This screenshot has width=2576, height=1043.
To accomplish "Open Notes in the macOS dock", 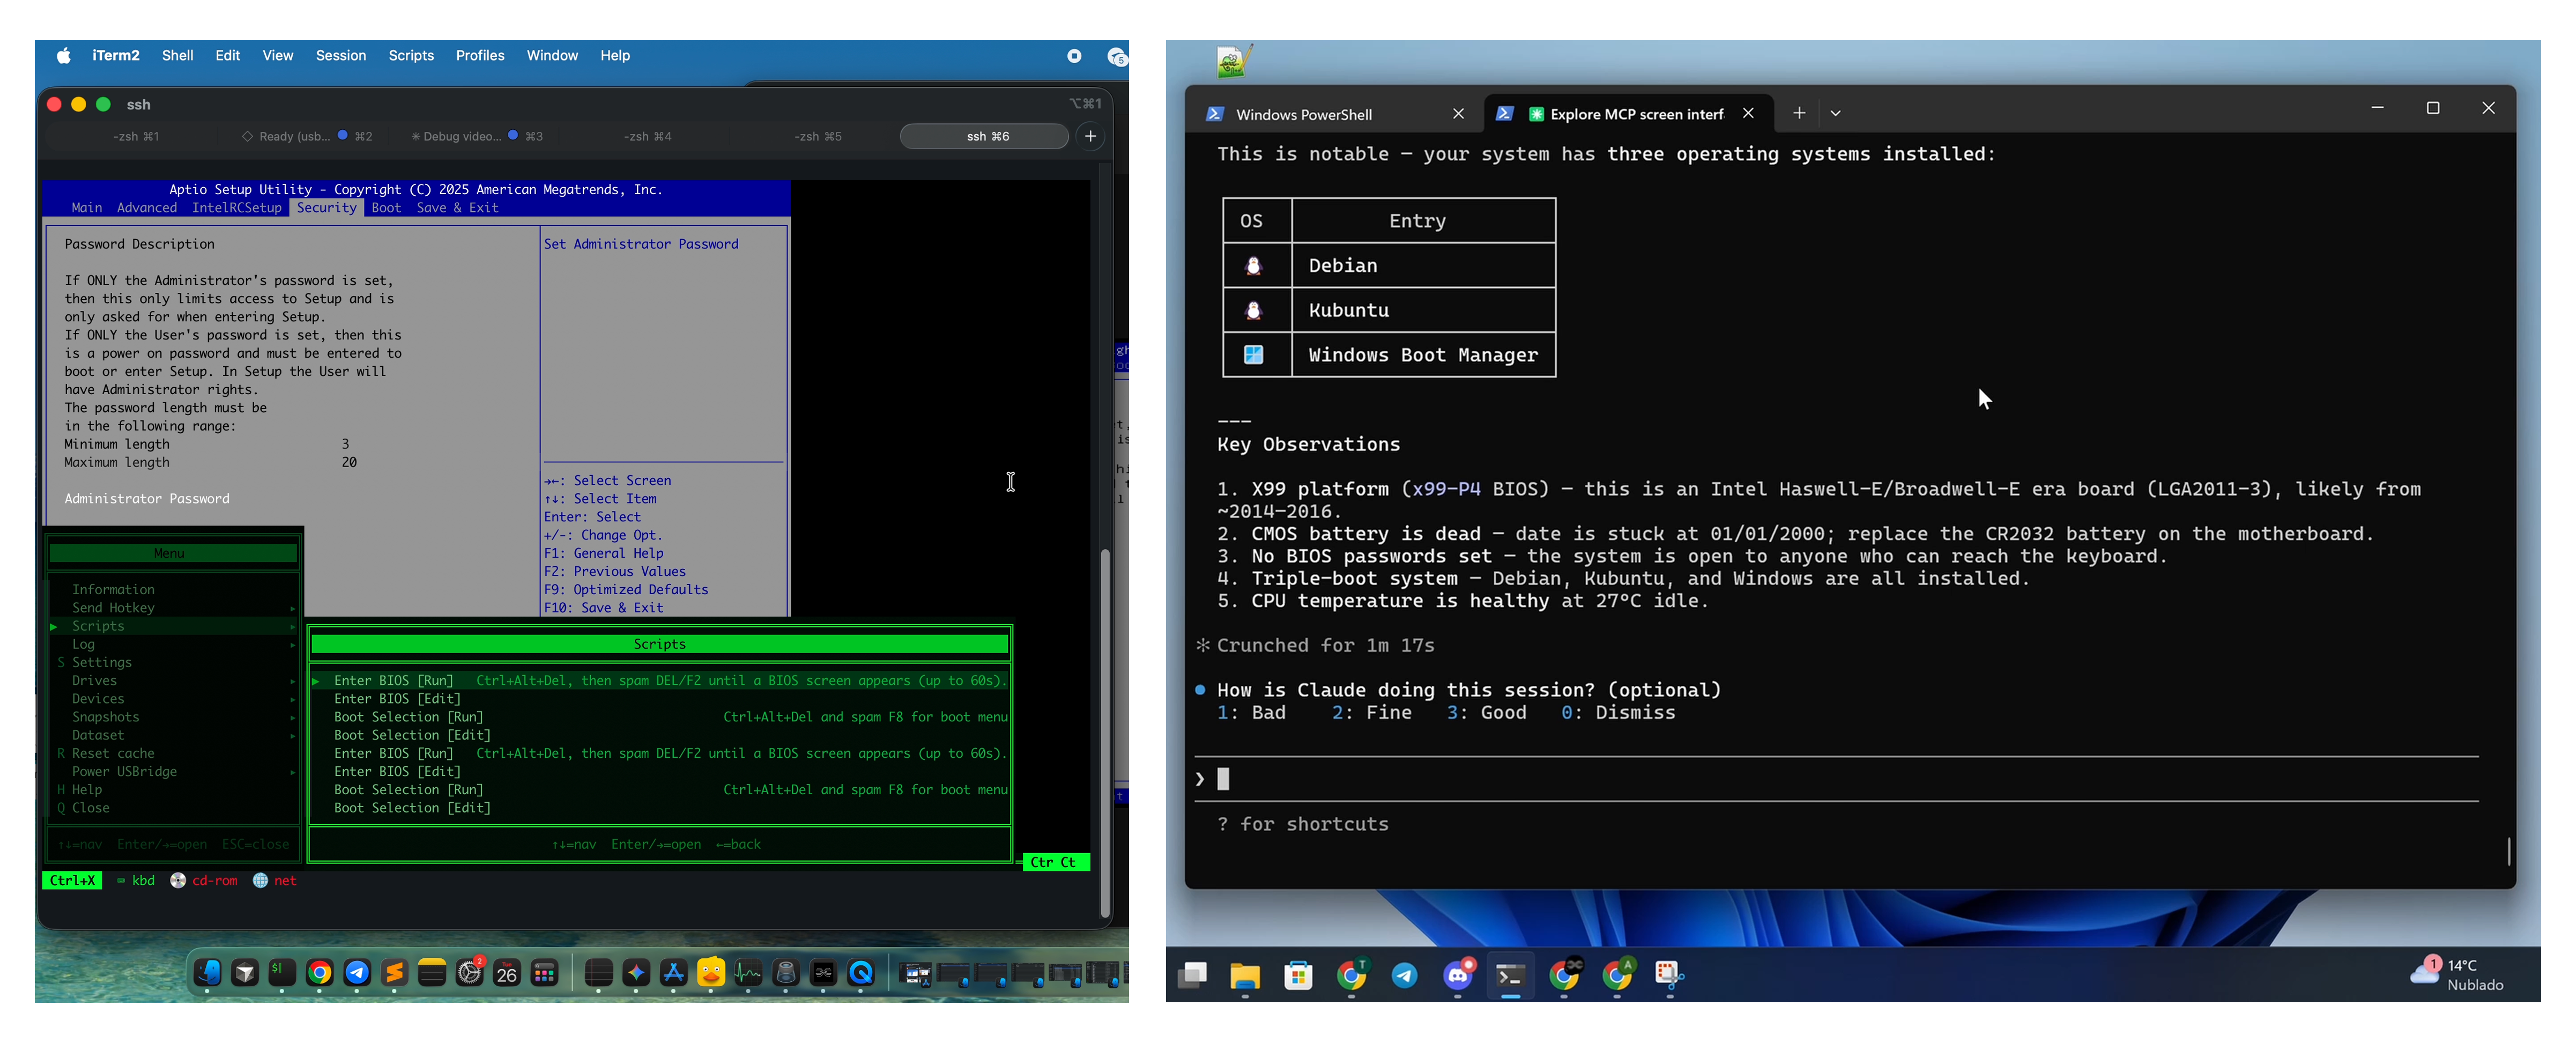I will tap(432, 972).
